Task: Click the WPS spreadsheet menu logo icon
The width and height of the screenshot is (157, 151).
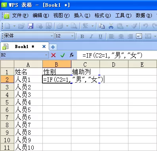Action: 7,15
